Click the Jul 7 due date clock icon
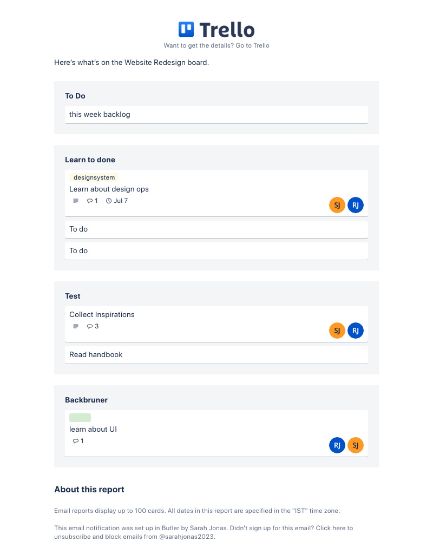The width and height of the screenshot is (433, 541). [108, 201]
